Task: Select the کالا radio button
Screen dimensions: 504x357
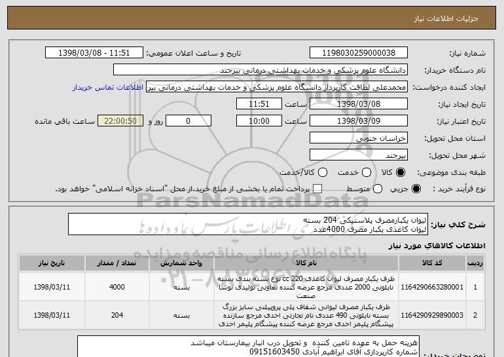Action: click(x=400, y=172)
